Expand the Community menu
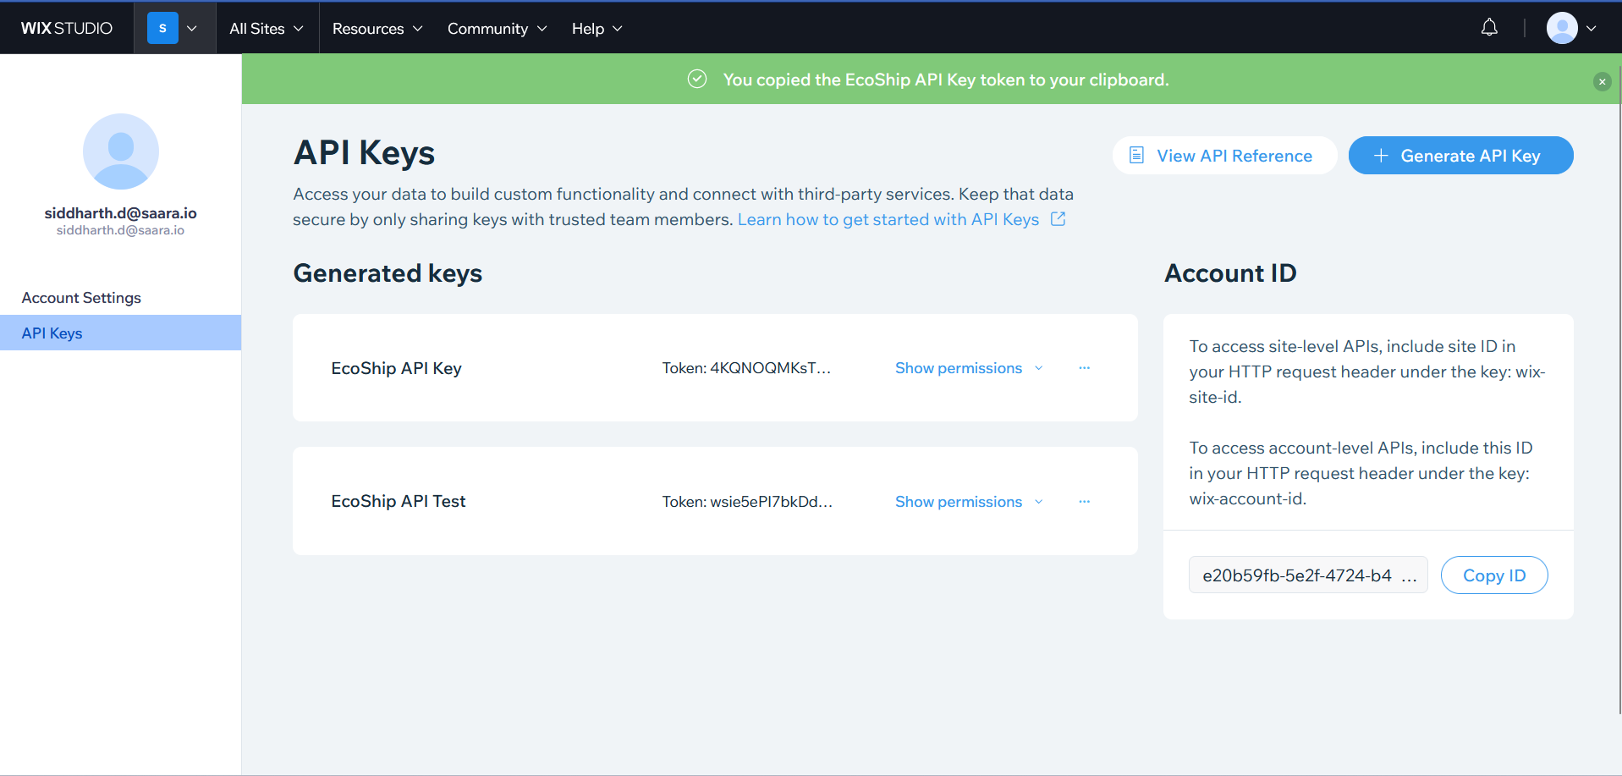Viewport: 1622px width, 776px height. click(497, 28)
